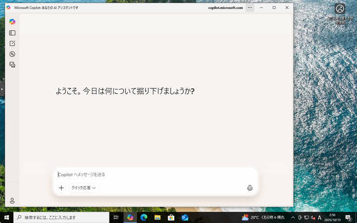Minimize the Copilot window
The width and height of the screenshot is (357, 223).
pos(261,7)
